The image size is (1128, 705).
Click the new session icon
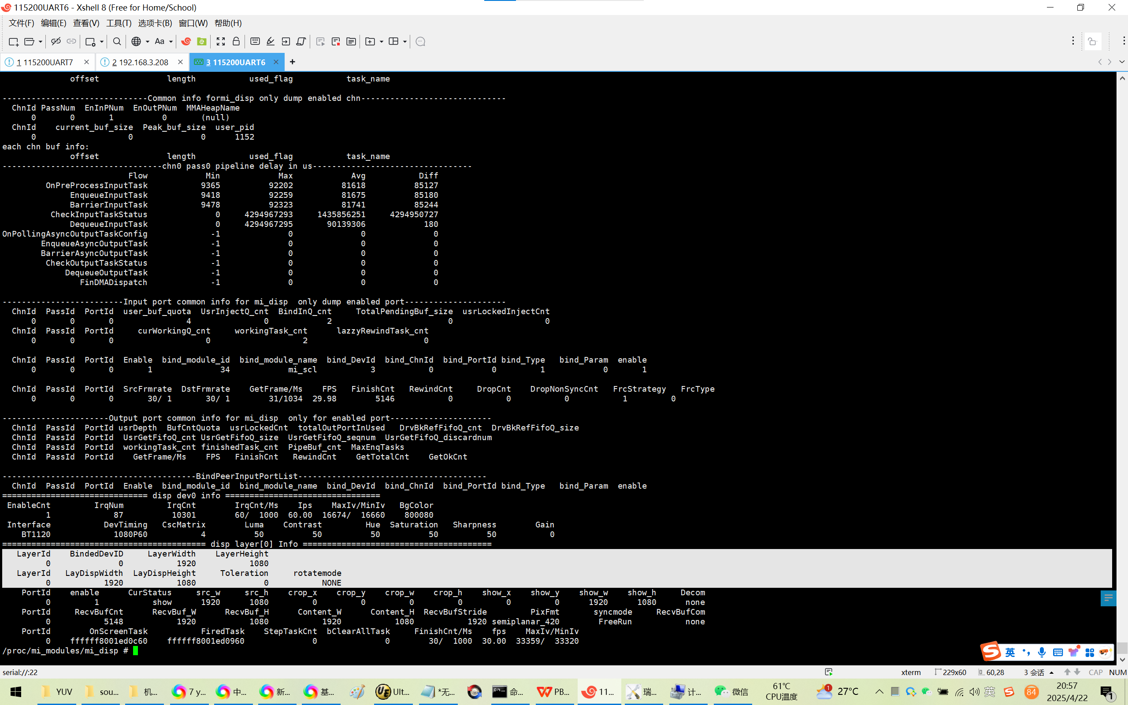click(x=13, y=41)
